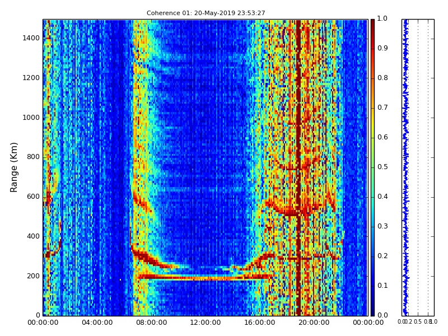Click the '20:00:00' time tick label
Viewport: 448px width, 336px height.
[x=314, y=323]
